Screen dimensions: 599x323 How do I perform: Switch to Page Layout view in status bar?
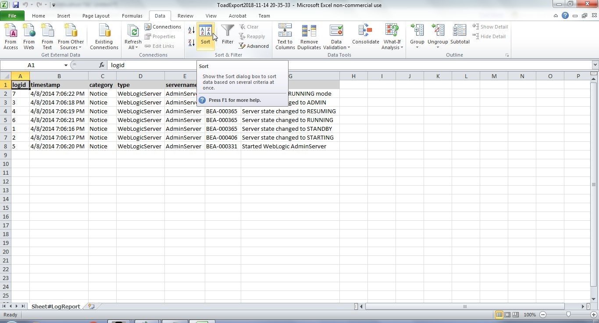click(507, 315)
